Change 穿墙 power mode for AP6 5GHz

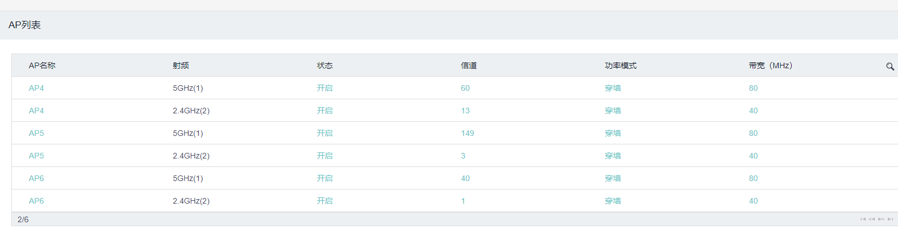[x=613, y=178]
